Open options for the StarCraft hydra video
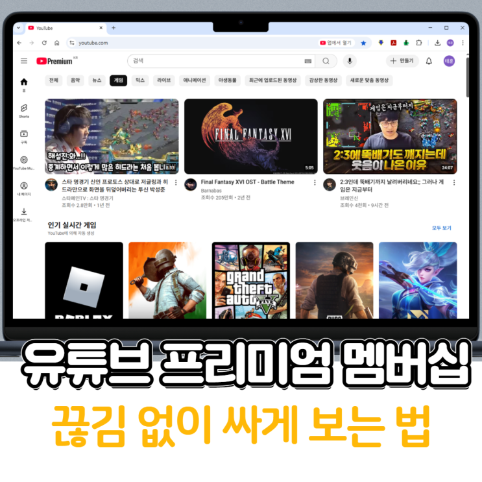Viewport: 482px width, 482px height. point(176,182)
